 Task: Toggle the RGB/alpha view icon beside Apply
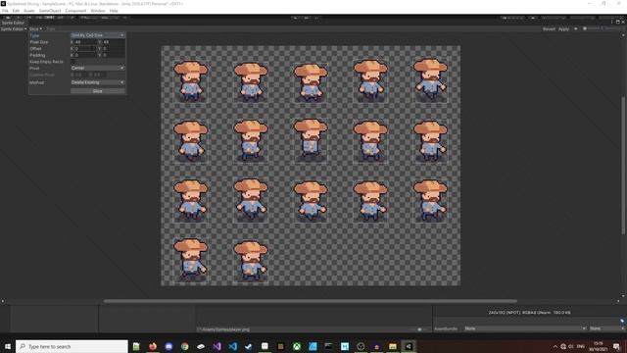click(576, 28)
